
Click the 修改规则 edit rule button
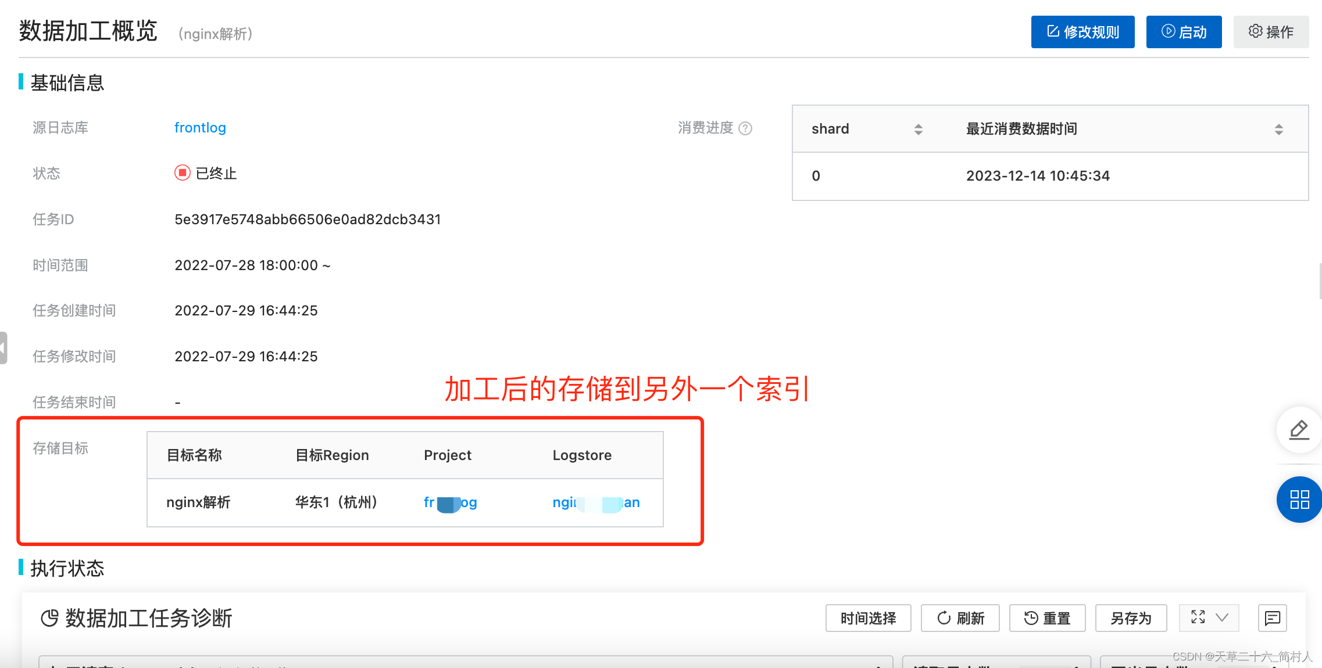coord(1082,32)
